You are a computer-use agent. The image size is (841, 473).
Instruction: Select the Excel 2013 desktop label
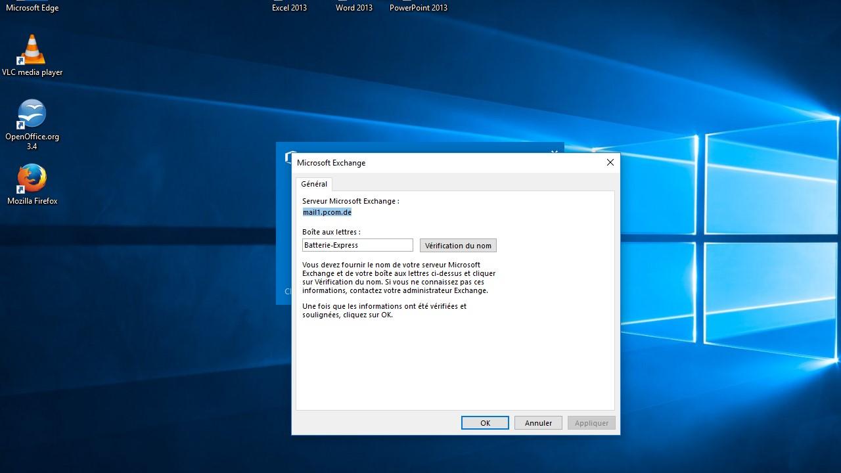[290, 8]
